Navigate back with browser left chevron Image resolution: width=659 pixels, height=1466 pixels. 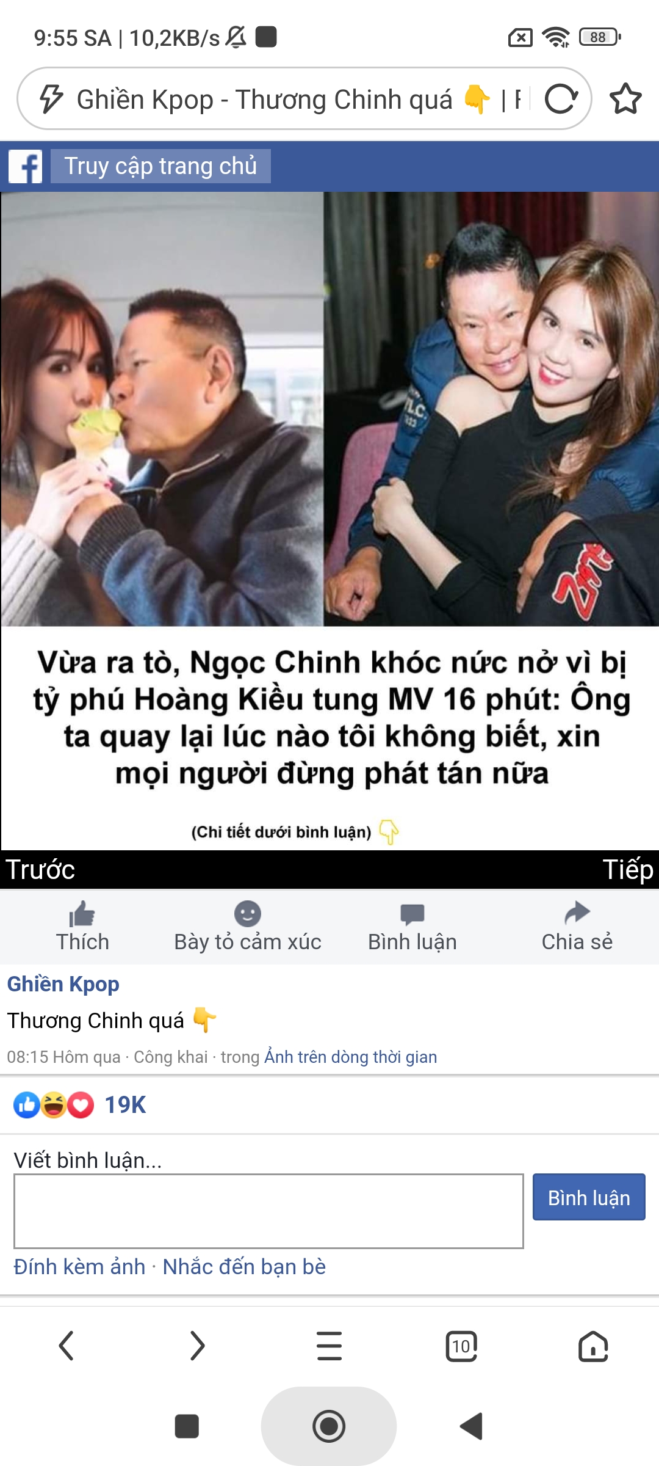pyautogui.click(x=66, y=1346)
